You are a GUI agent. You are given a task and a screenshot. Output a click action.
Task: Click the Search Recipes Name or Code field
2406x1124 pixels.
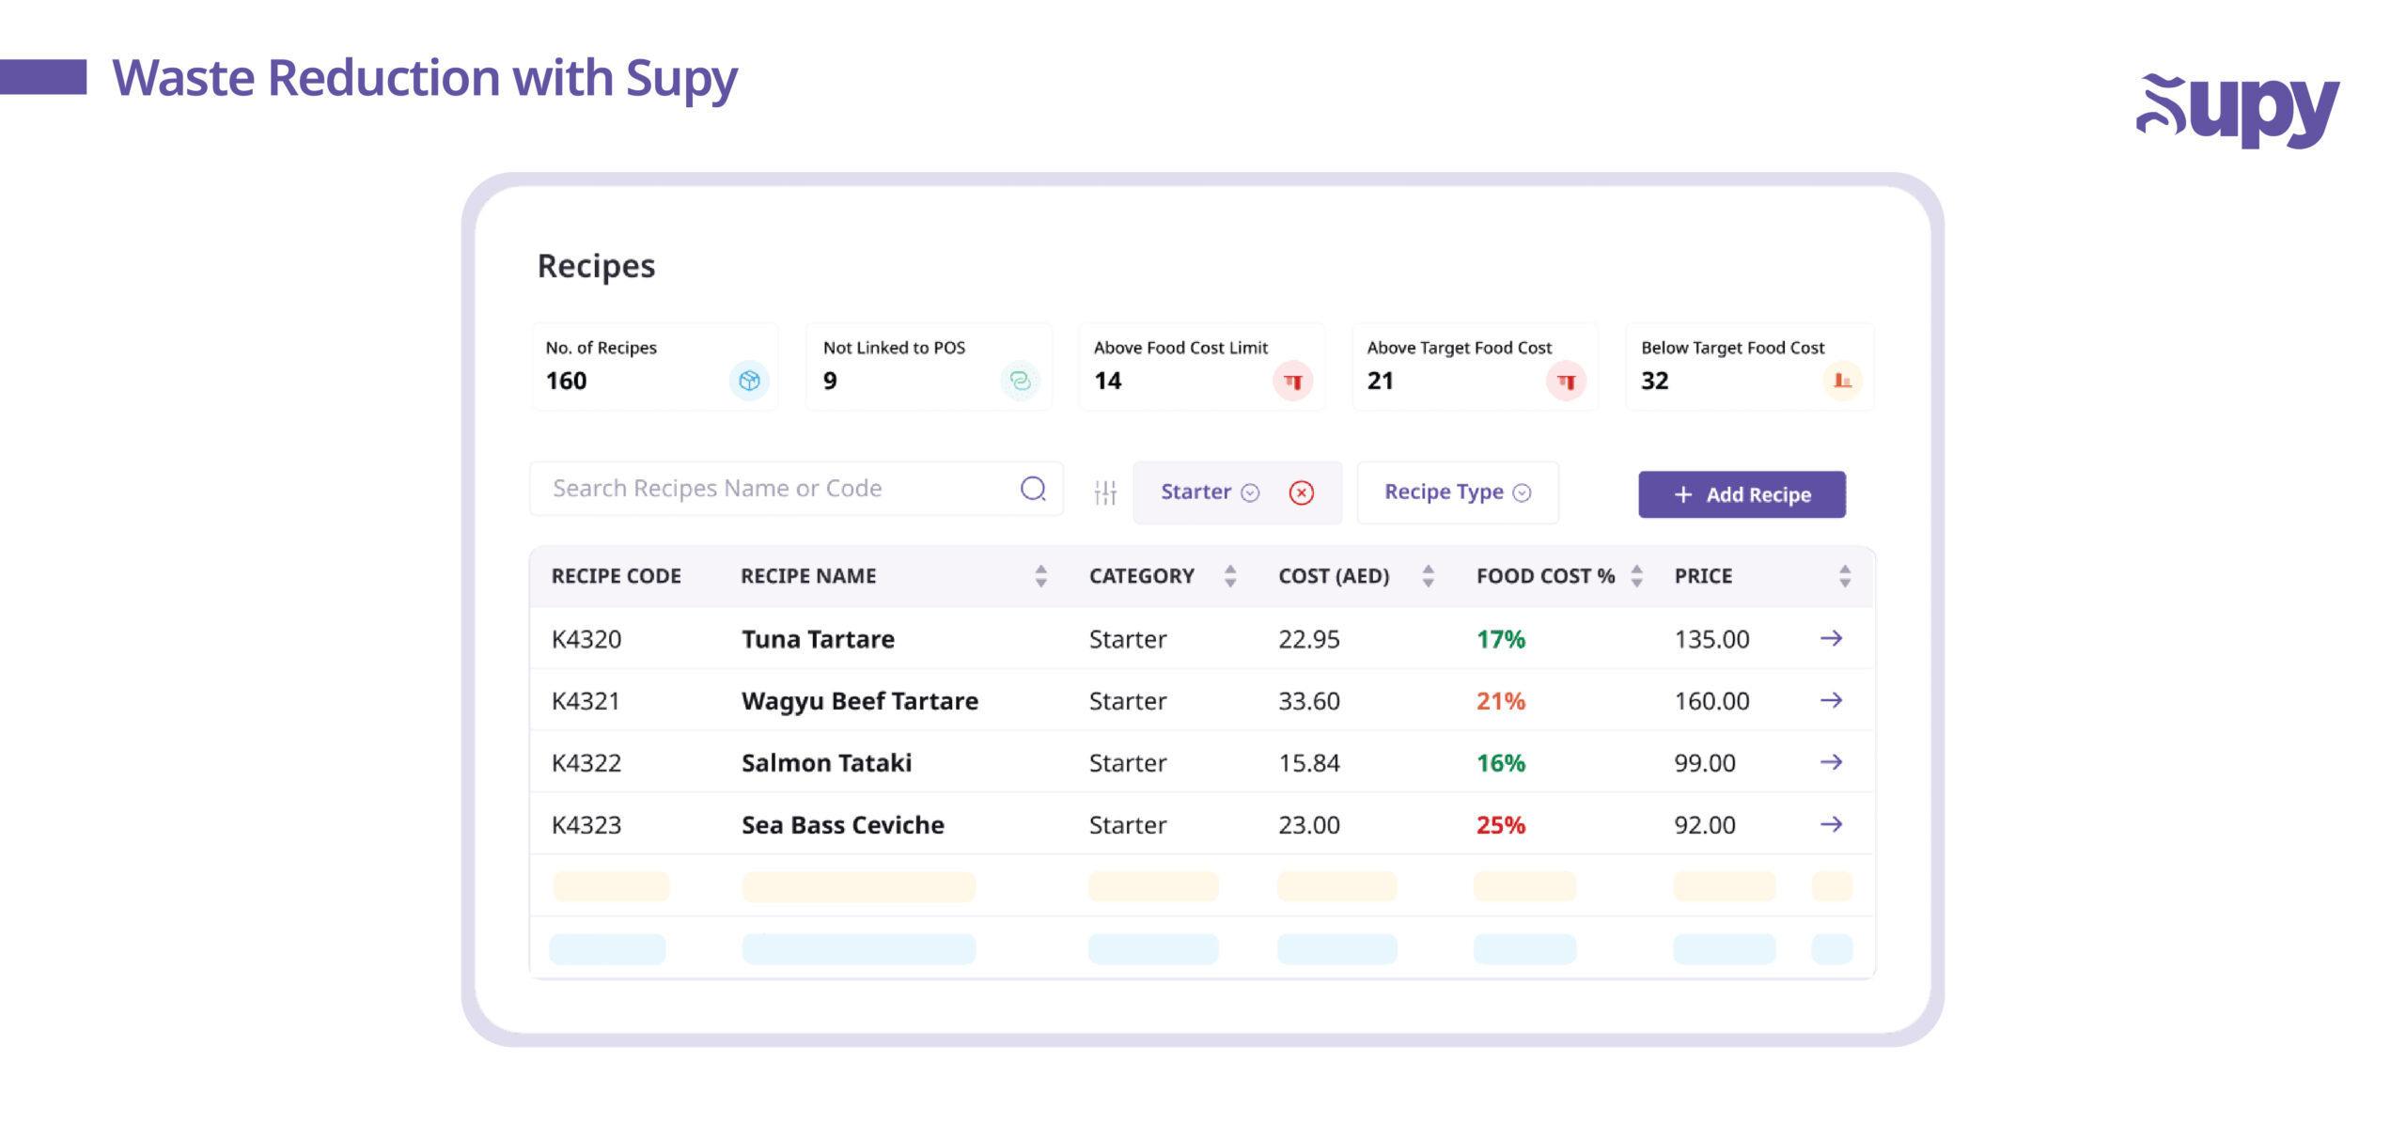[796, 489]
